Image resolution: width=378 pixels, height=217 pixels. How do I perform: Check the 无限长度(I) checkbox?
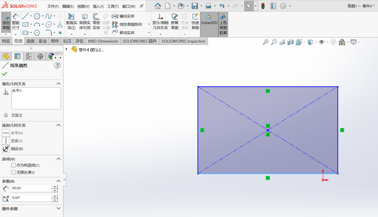14,172
